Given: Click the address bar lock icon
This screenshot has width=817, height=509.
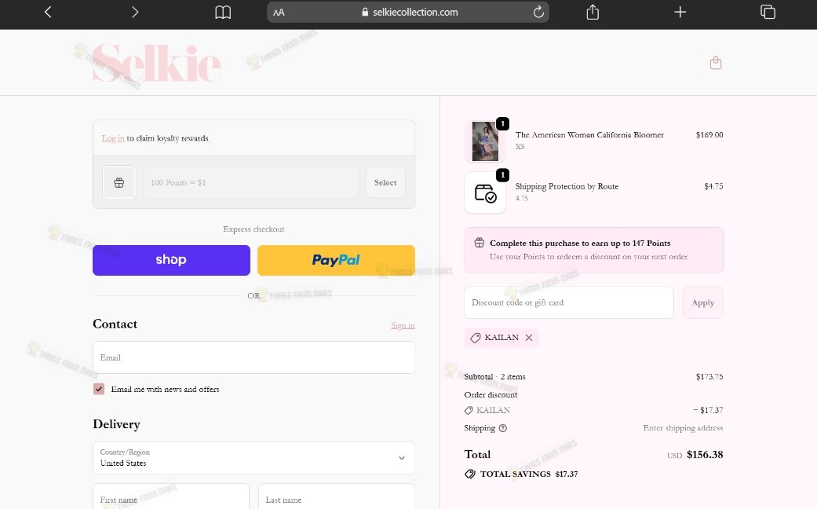Looking at the screenshot, I should 365,12.
